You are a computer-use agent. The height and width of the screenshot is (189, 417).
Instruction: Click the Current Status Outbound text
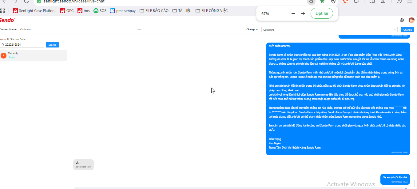[x=26, y=30]
